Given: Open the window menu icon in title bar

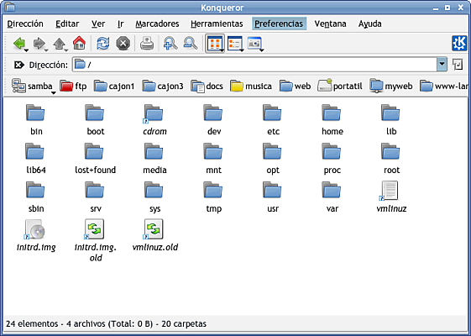Looking at the screenshot, I should pos(10,7).
